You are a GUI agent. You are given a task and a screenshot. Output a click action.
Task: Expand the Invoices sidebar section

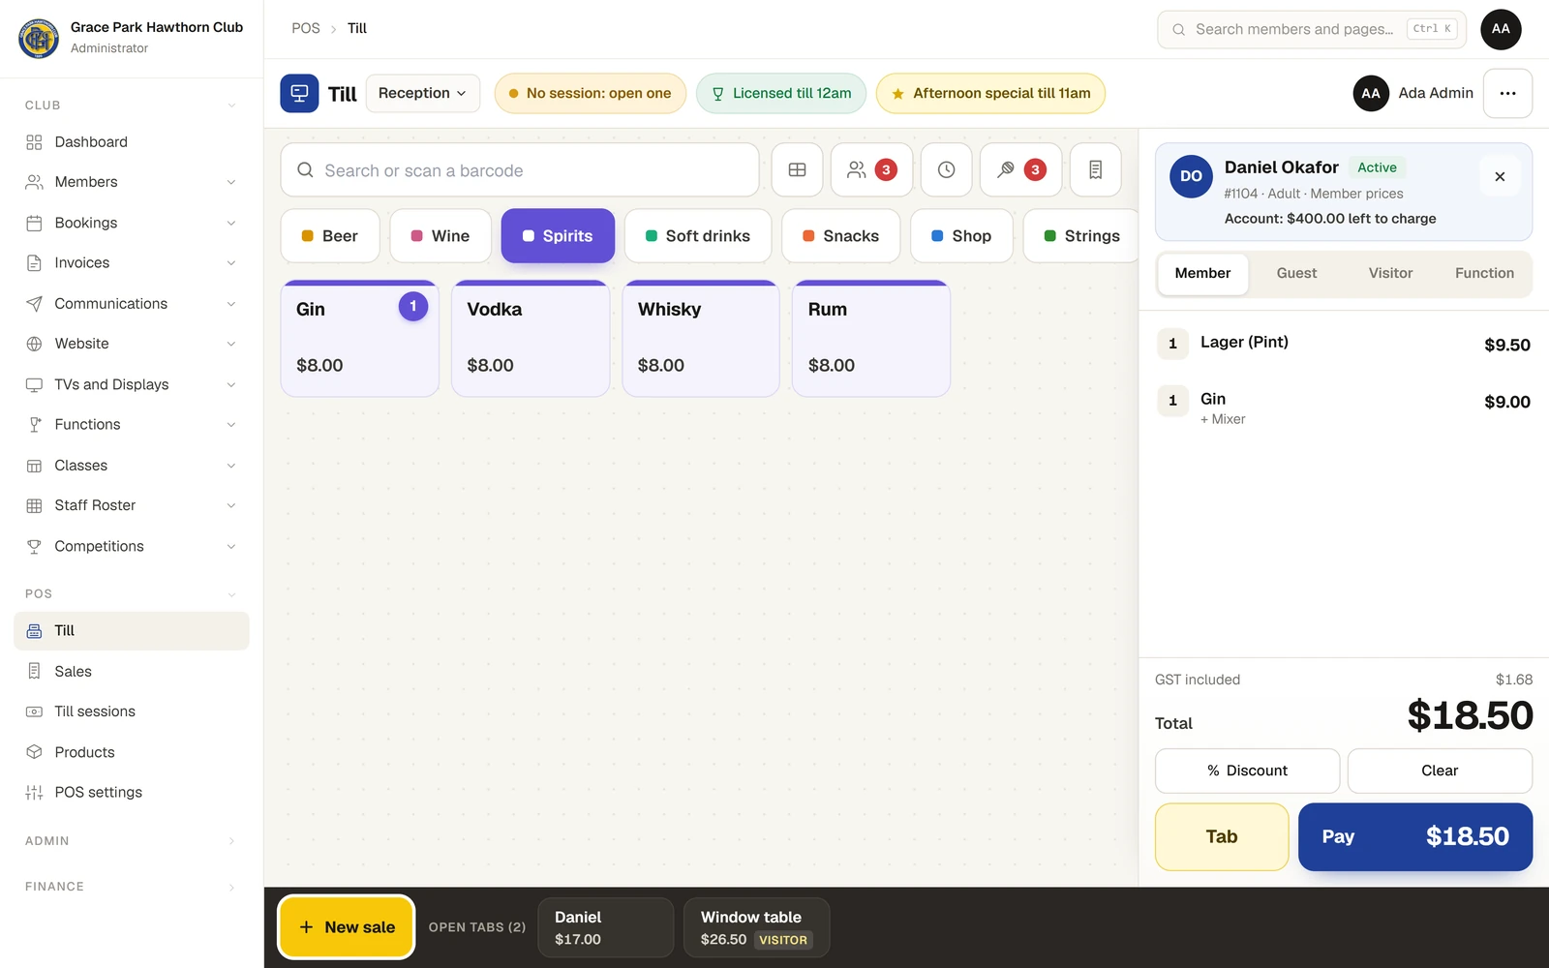132,263
